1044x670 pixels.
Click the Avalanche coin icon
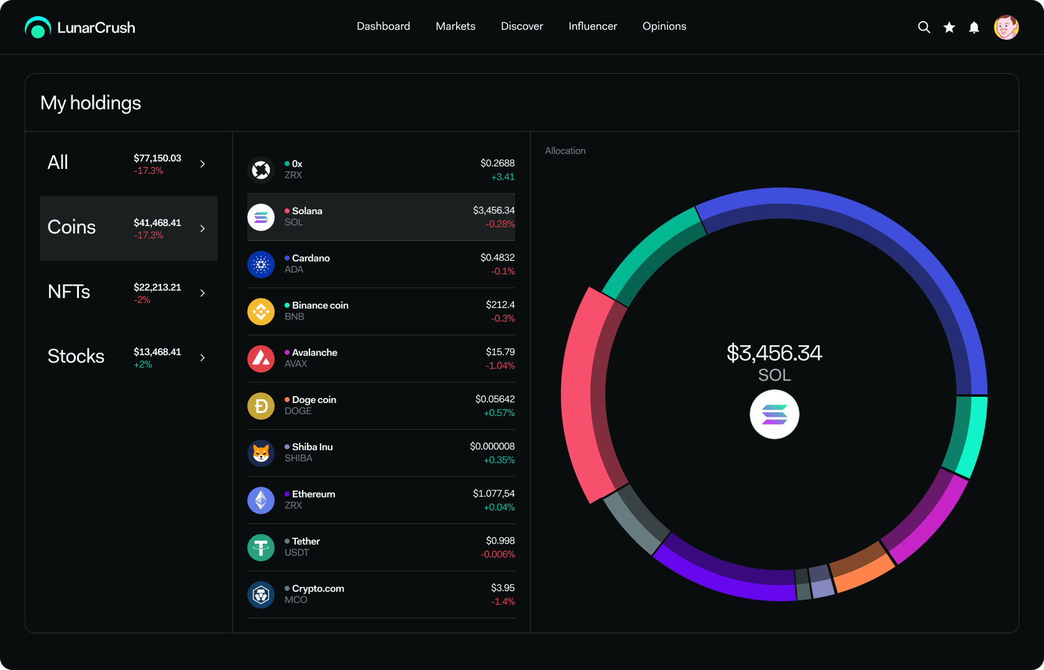pos(261,359)
